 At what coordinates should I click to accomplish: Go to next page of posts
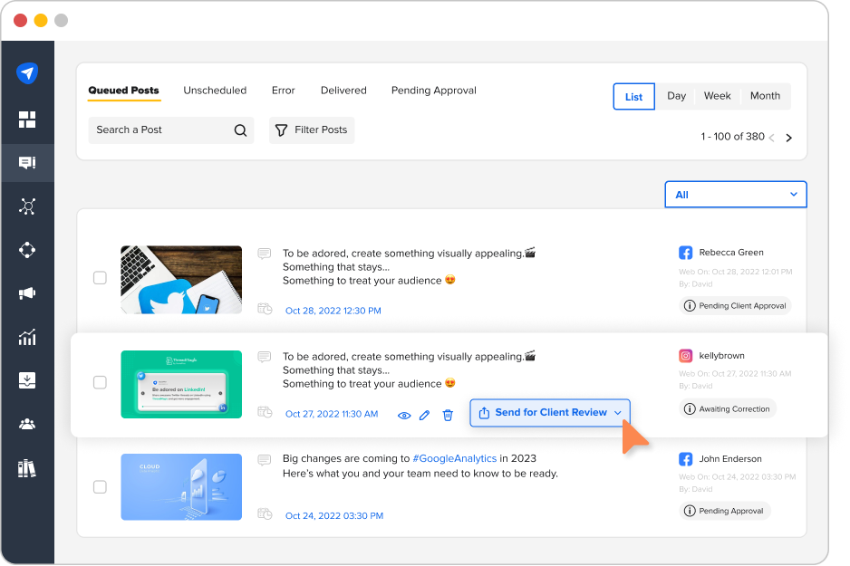tap(788, 138)
